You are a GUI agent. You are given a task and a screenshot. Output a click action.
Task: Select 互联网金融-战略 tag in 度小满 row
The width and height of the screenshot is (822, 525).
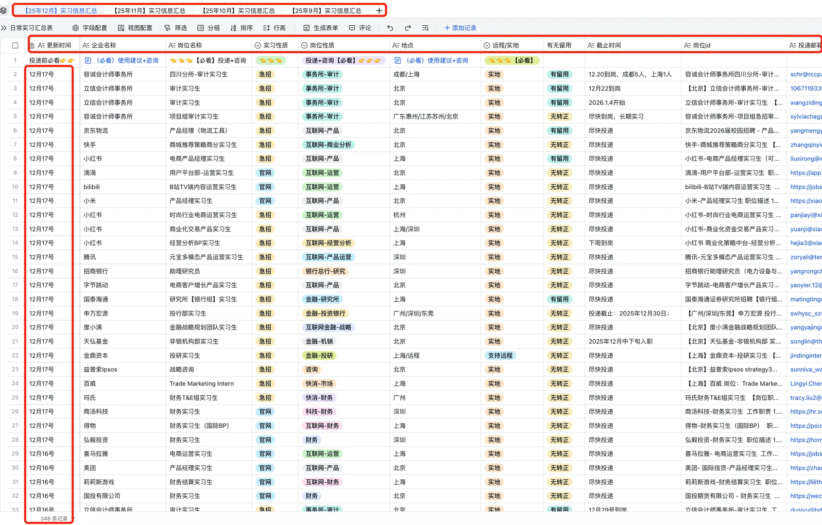(x=328, y=327)
